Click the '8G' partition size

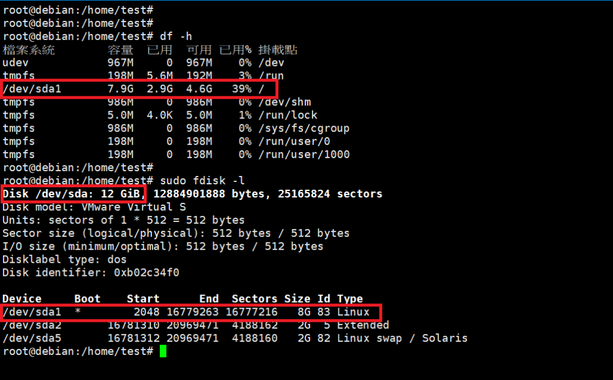(304, 312)
